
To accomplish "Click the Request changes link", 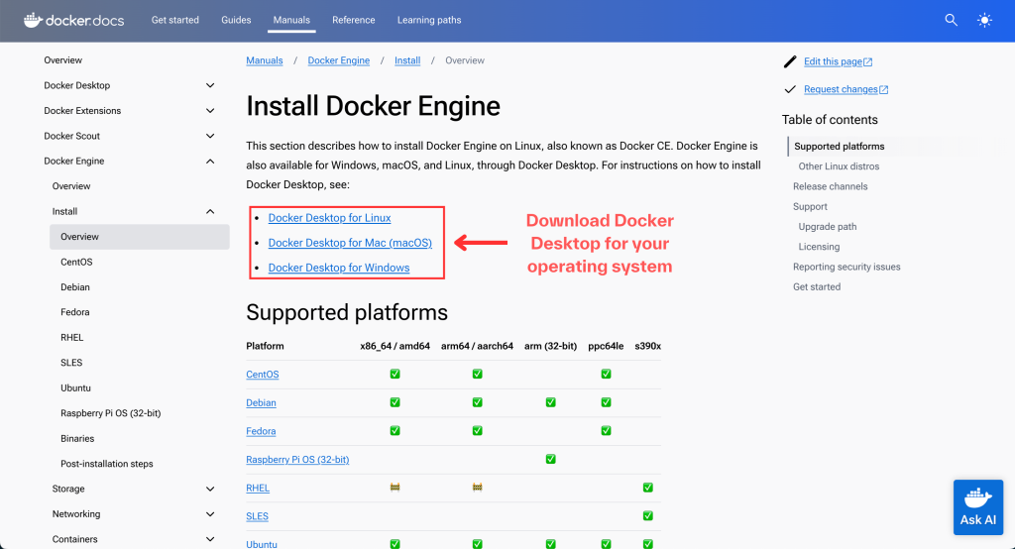I will point(846,89).
